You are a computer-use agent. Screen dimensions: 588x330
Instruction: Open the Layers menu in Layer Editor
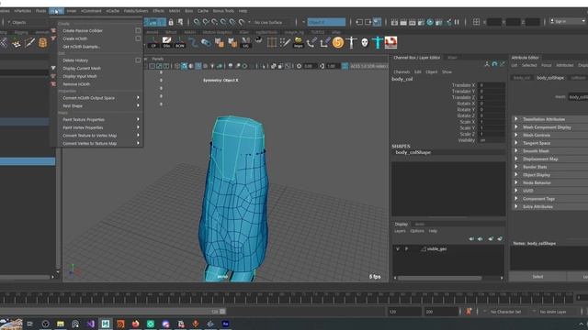[x=400, y=231]
